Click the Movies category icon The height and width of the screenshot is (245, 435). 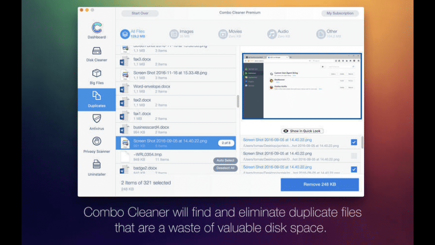pos(223,34)
